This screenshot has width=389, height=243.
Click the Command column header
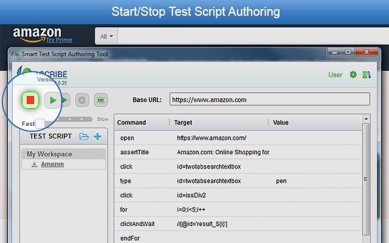click(x=131, y=123)
